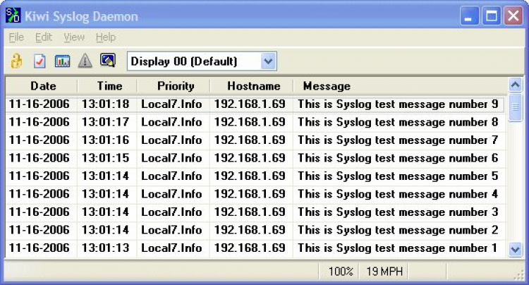The width and height of the screenshot is (529, 285).
Task: Click the scrollbar down arrow in the log list
Action: tap(515, 248)
